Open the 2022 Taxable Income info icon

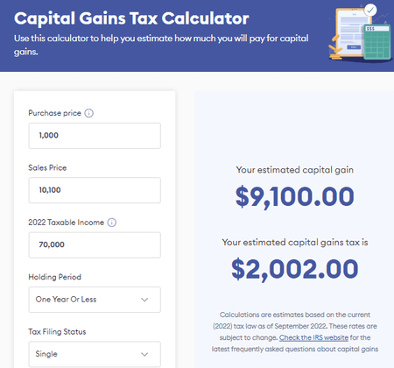pos(112,223)
